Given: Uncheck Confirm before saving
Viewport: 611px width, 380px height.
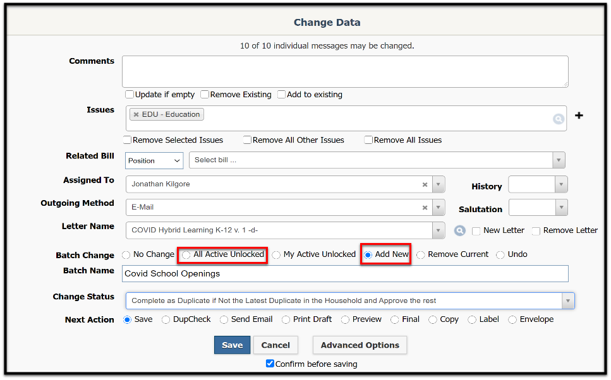Looking at the screenshot, I should [x=270, y=363].
